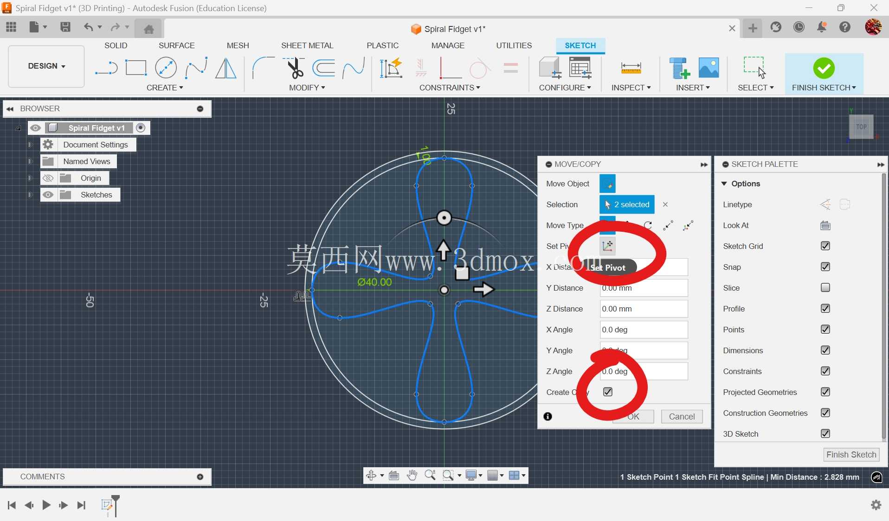Click the Window Select icon
This screenshot has height=521, width=889.
pos(754,67)
